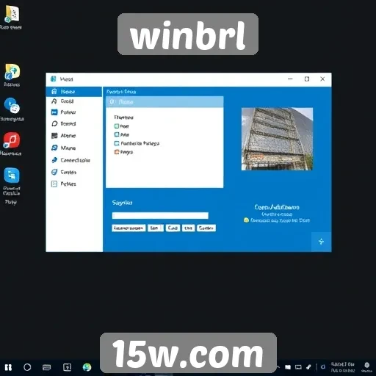Select the highlighted Home item in the sidebar
376x376 pixels.
(x=73, y=92)
